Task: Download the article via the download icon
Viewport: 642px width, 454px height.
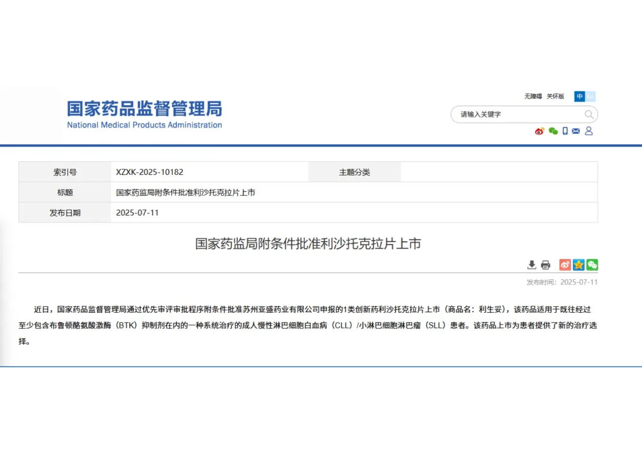Action: 531,265
